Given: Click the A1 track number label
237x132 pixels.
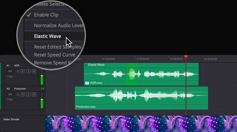Looking at the screenshot, I should click(8, 66).
